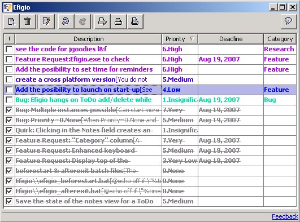The image size is (300, 222).
Task: Open print with options toolbar icon
Action: tap(102, 21)
